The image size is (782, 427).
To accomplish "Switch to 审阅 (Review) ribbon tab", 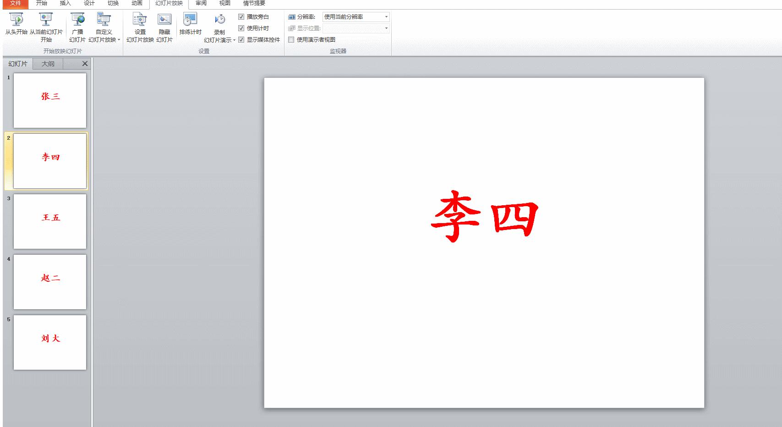I will 201,4.
